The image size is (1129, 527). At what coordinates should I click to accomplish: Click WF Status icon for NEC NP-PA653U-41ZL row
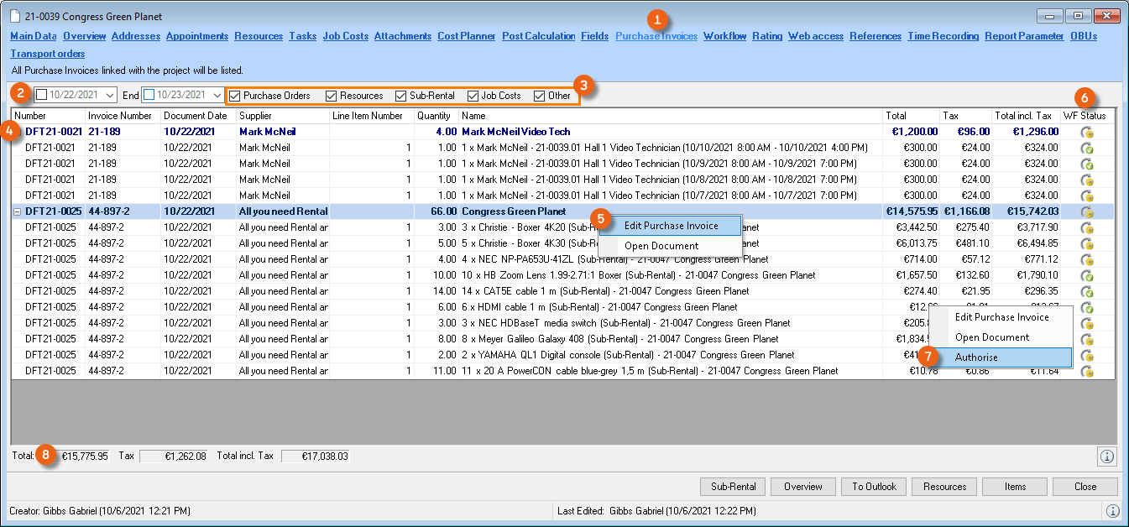tap(1086, 260)
